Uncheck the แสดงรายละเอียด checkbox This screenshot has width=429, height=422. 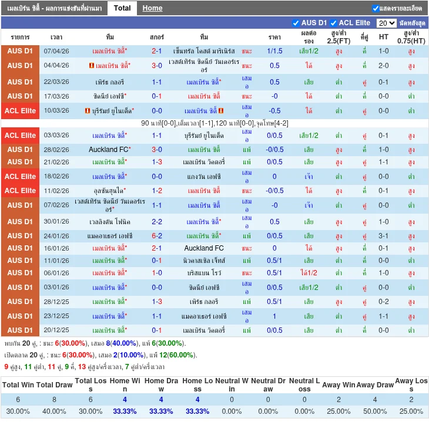[x=376, y=8]
